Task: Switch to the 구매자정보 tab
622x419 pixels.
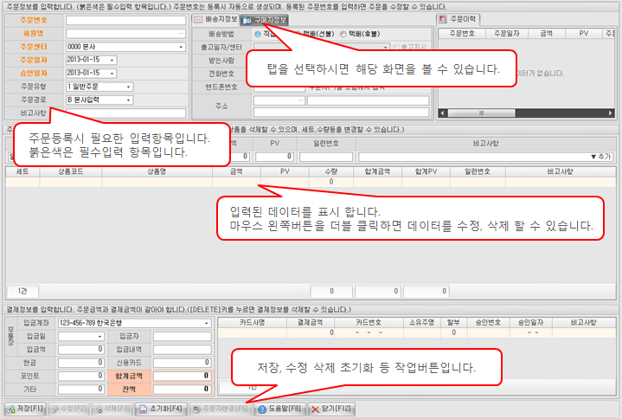Action: click(x=264, y=20)
